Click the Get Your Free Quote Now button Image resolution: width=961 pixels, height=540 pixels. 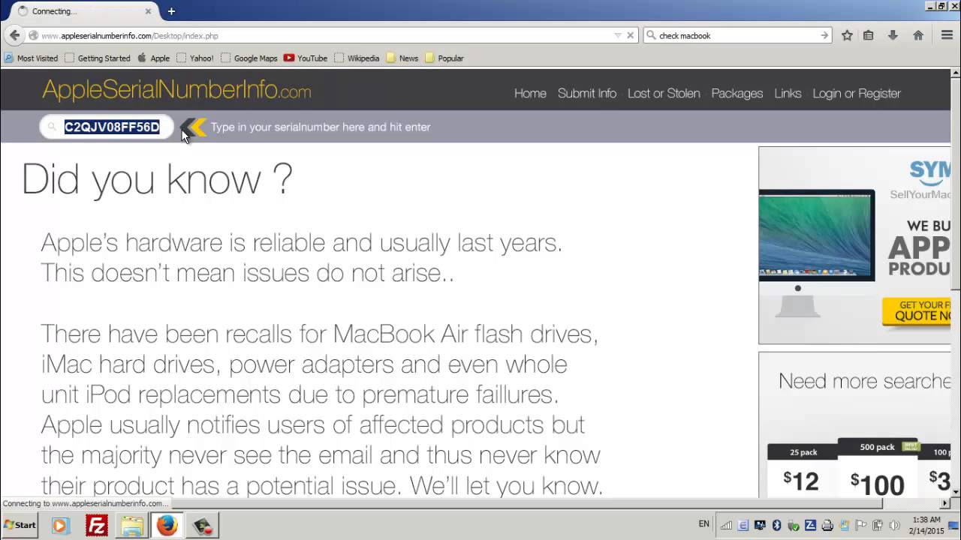click(x=916, y=311)
